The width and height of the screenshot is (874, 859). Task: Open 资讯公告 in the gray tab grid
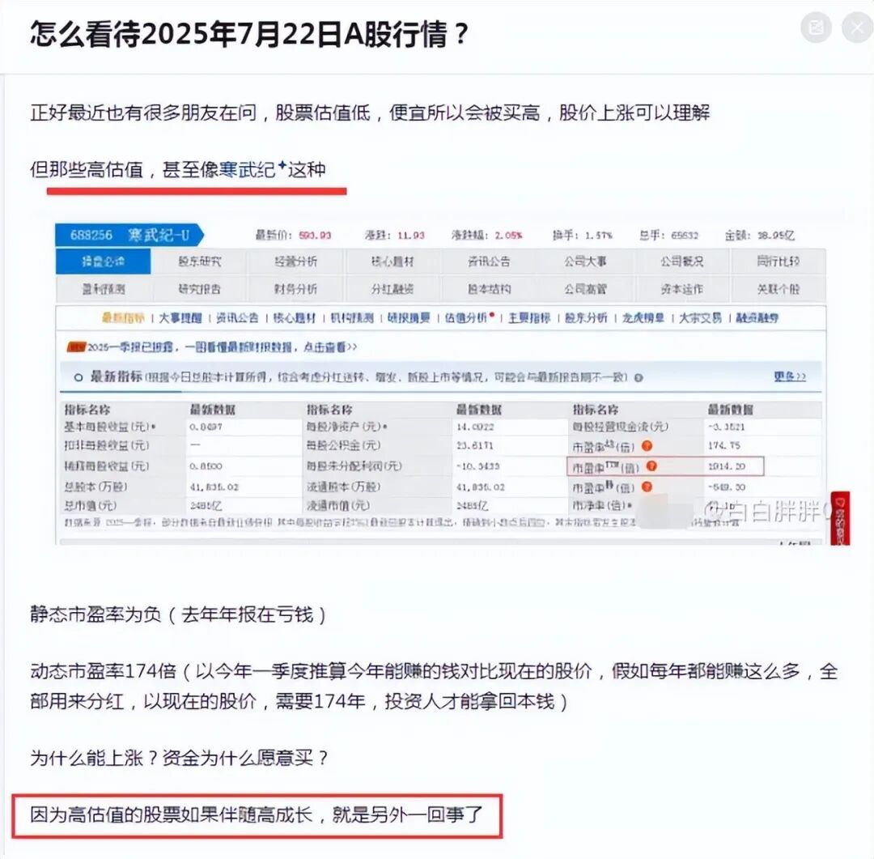[x=489, y=261]
